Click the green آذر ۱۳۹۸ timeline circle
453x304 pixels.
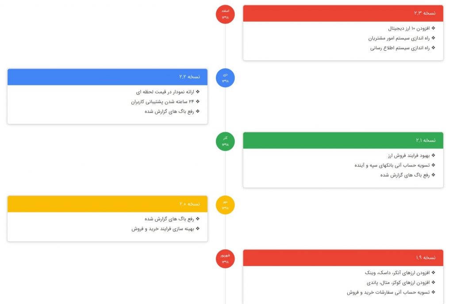tap(225, 141)
